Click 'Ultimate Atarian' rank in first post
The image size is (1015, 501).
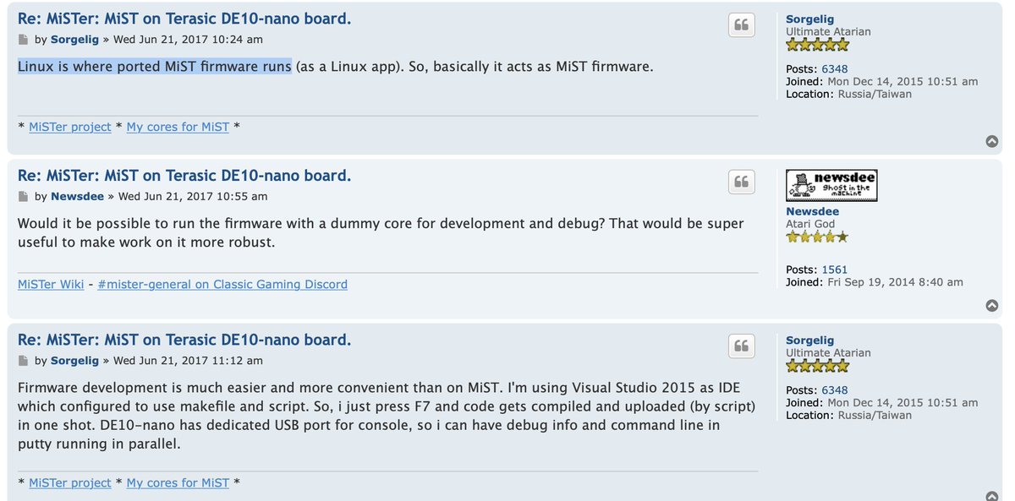tap(828, 31)
